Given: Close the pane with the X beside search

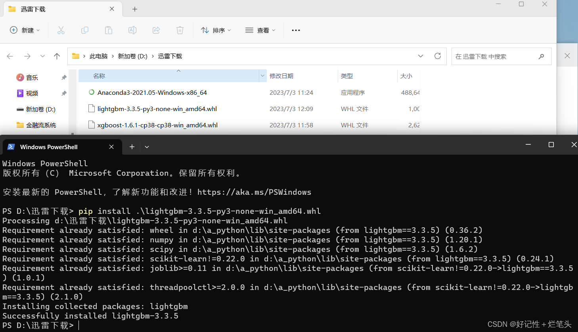Looking at the screenshot, I should (x=567, y=56).
